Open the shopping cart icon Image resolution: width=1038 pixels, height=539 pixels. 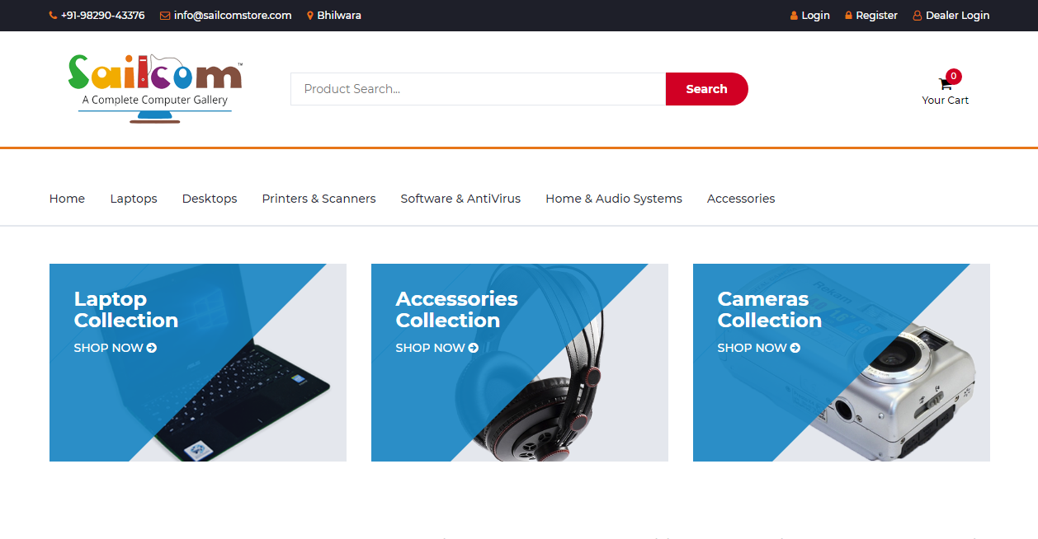click(x=945, y=84)
